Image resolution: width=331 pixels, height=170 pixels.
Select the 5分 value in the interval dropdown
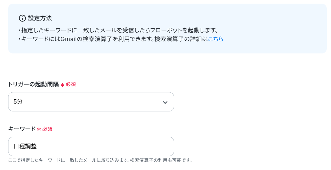(18, 102)
